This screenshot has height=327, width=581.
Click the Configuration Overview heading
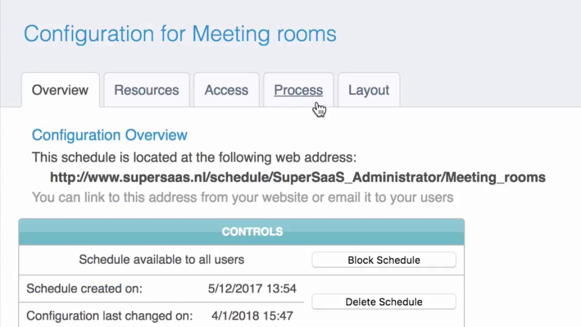109,135
